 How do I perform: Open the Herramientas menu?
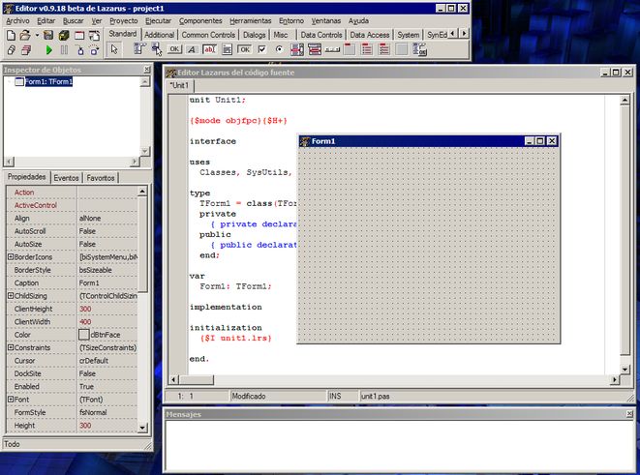coord(250,20)
